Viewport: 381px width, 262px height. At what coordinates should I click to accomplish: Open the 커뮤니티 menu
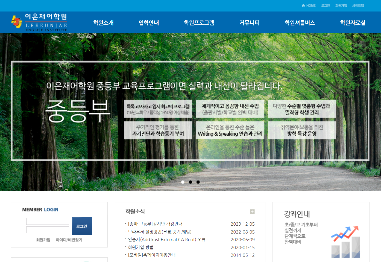[x=249, y=23]
